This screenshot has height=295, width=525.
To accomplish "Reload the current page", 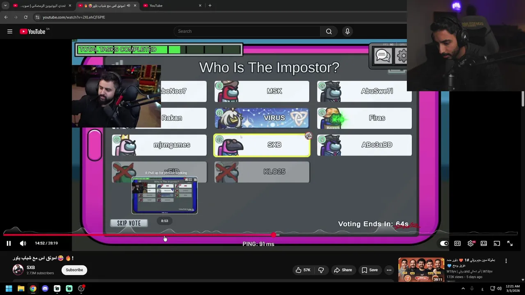I will coord(25,17).
